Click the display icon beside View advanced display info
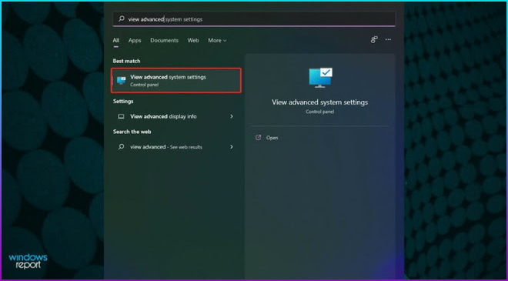This screenshot has width=508, height=281. tap(121, 116)
